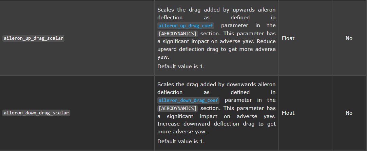Click the aileron_down_drag_scalar parameter name
The image size is (367, 151).
pyautogui.click(x=36, y=113)
